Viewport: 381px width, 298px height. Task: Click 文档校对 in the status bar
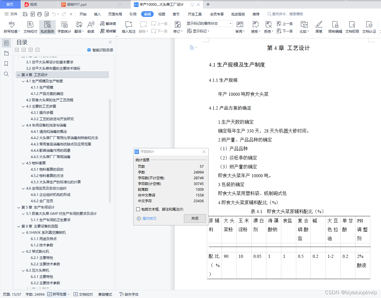83,294
